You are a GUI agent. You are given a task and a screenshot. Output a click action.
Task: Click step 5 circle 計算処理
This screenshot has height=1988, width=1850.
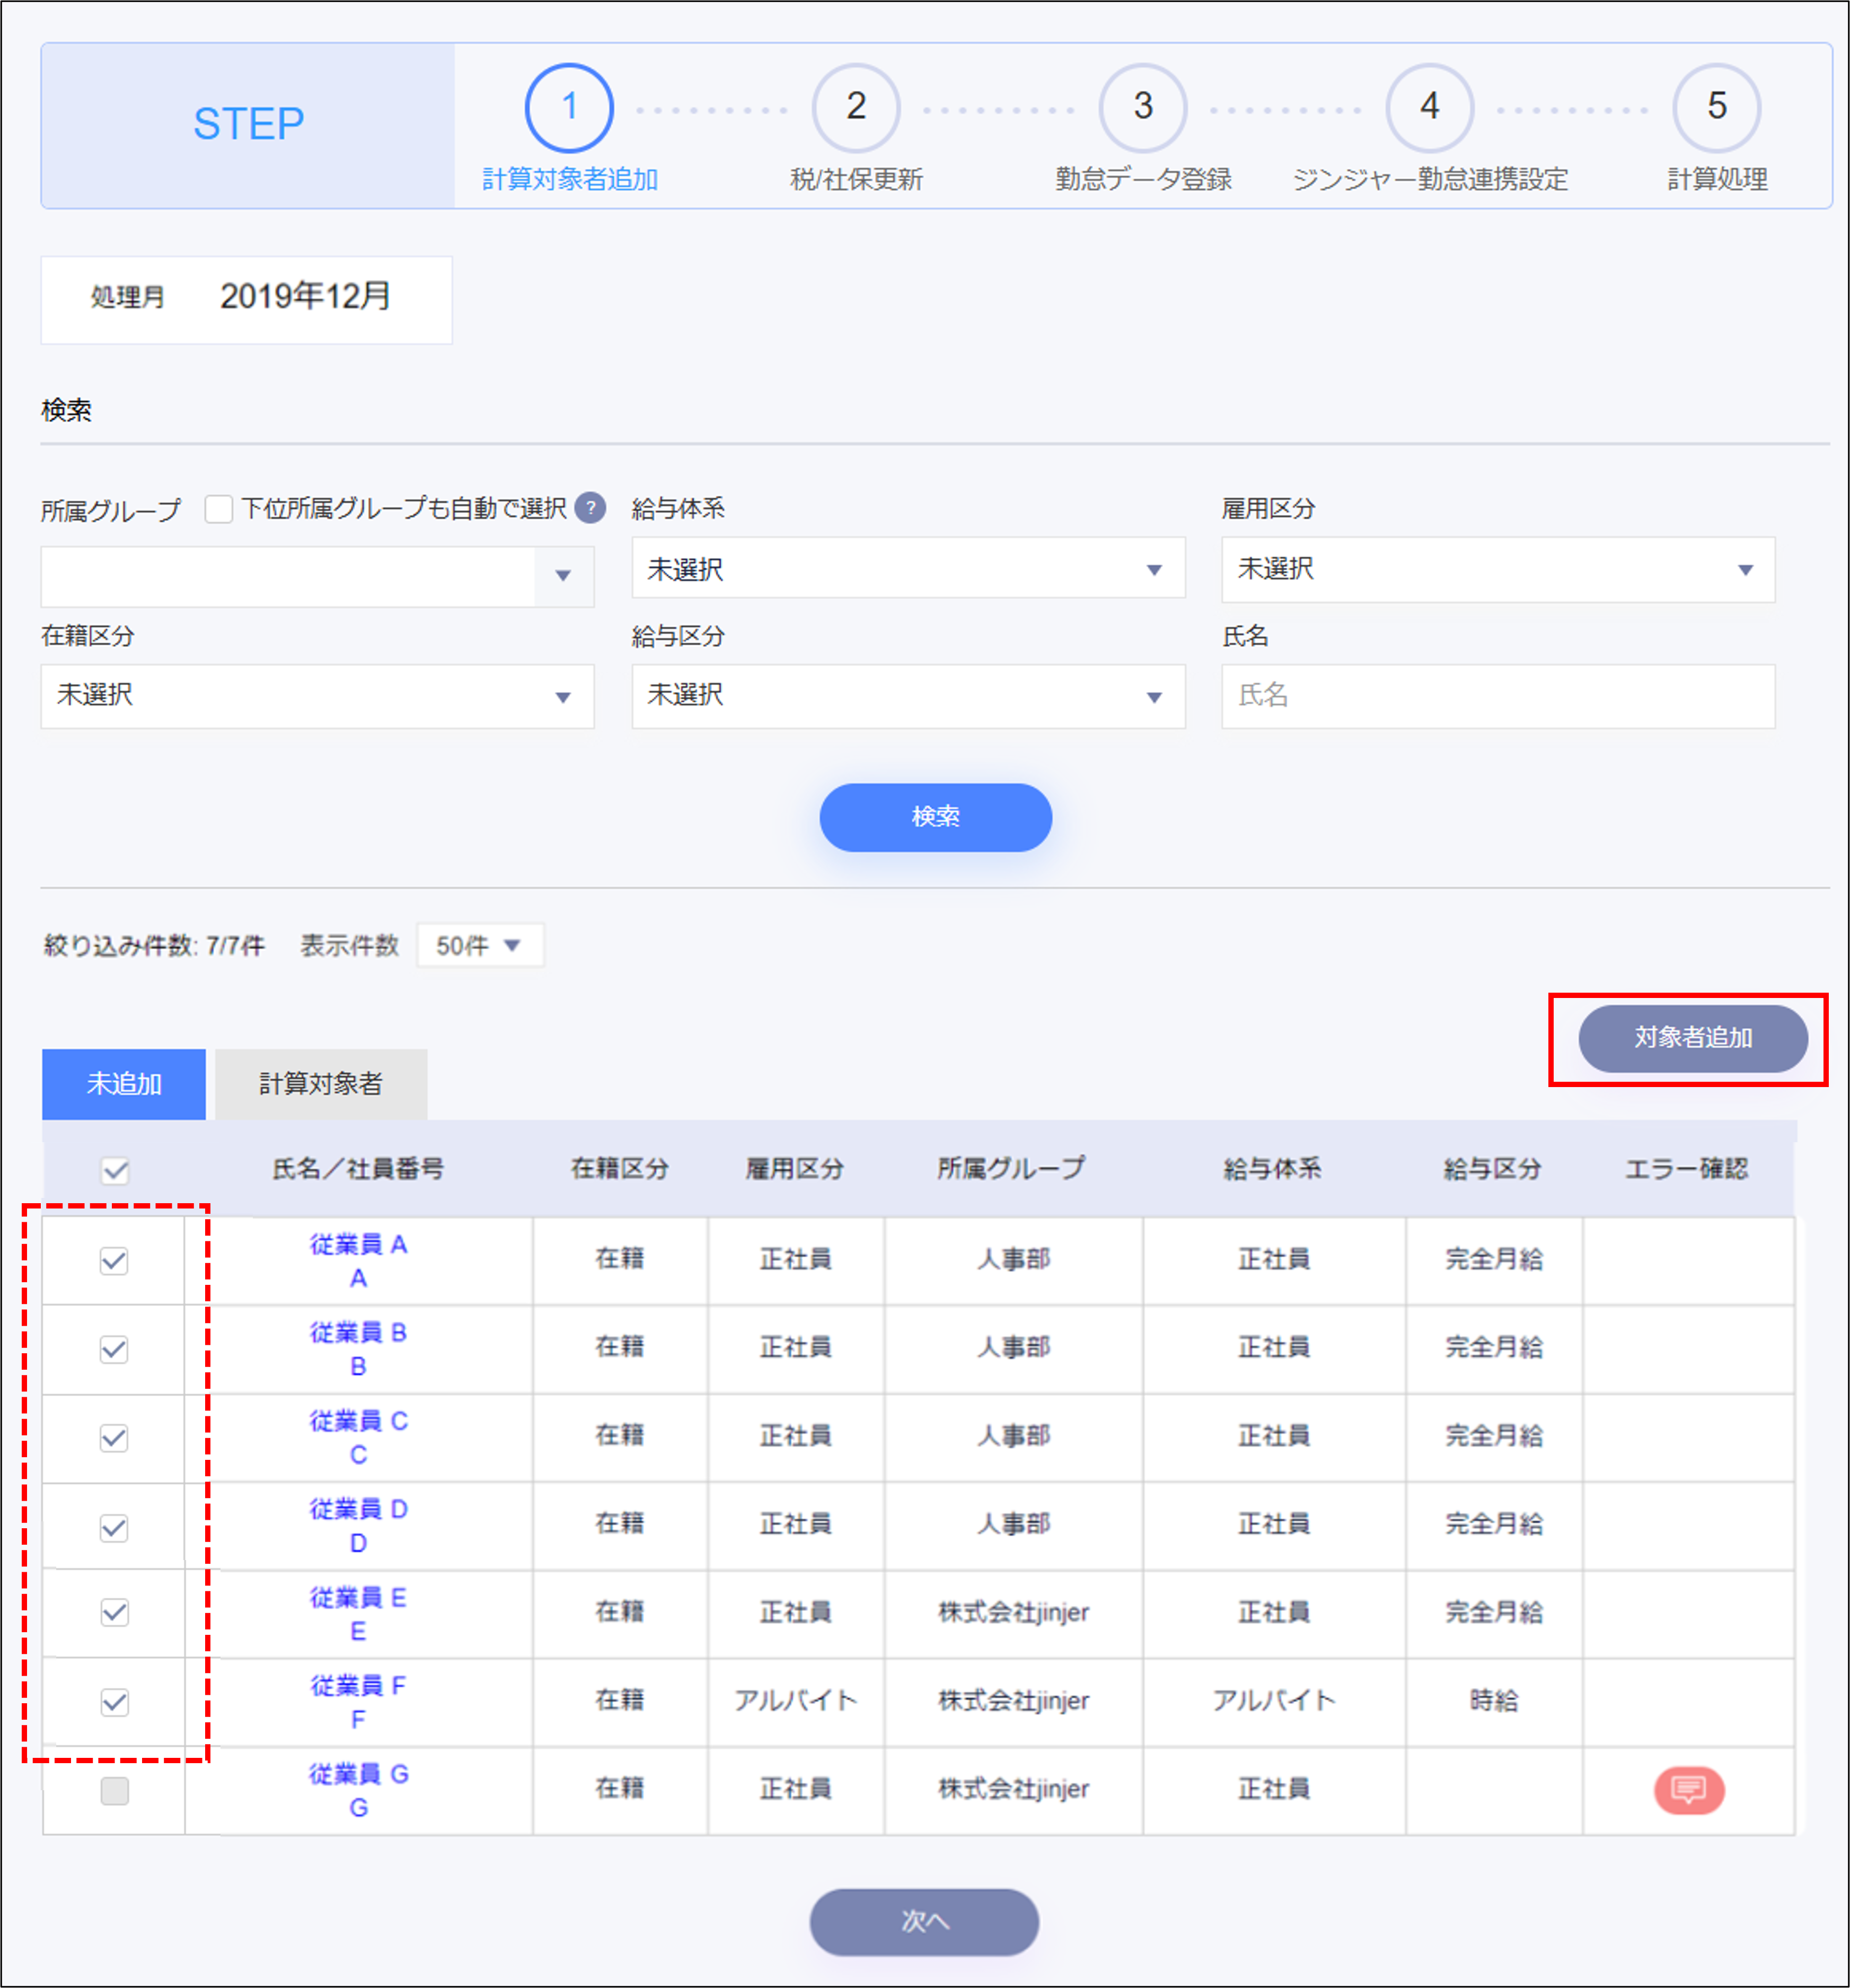[1716, 107]
